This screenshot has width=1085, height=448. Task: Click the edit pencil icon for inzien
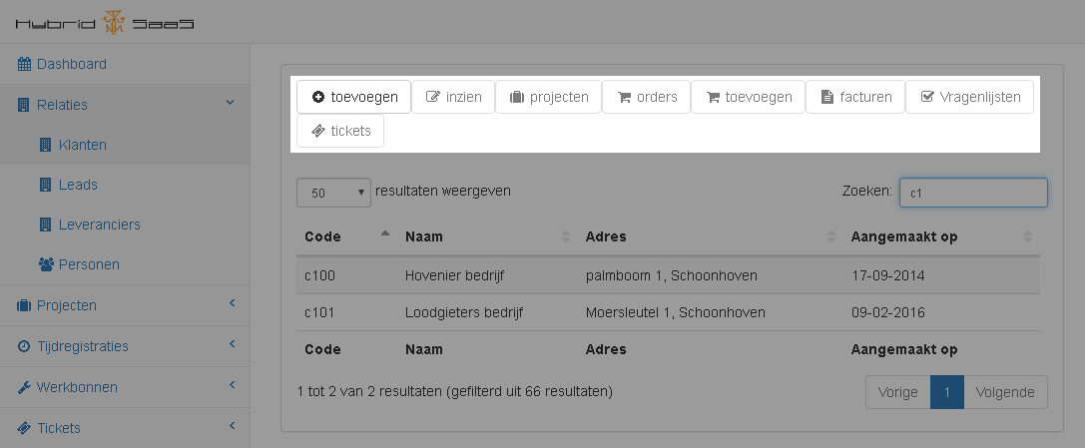point(433,97)
